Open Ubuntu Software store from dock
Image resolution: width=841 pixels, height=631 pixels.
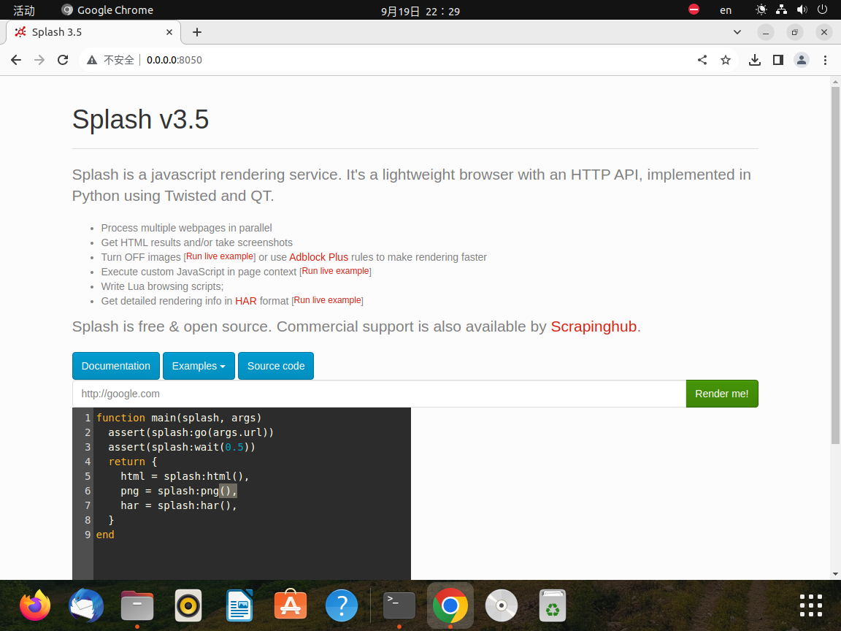(290, 605)
